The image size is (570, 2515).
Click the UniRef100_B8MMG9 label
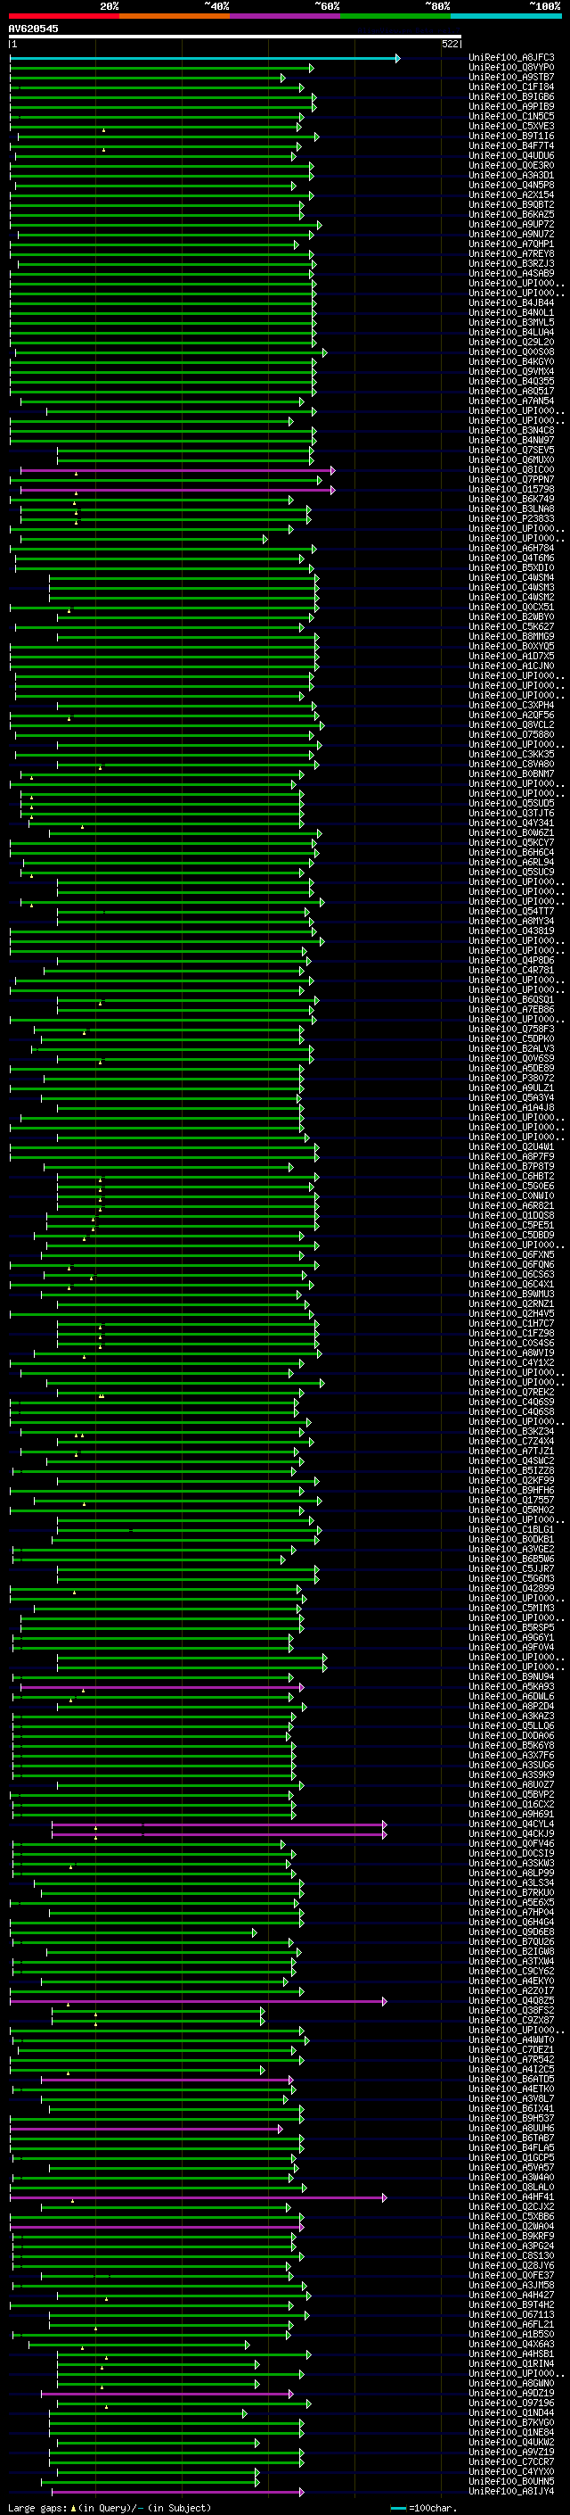(x=511, y=637)
